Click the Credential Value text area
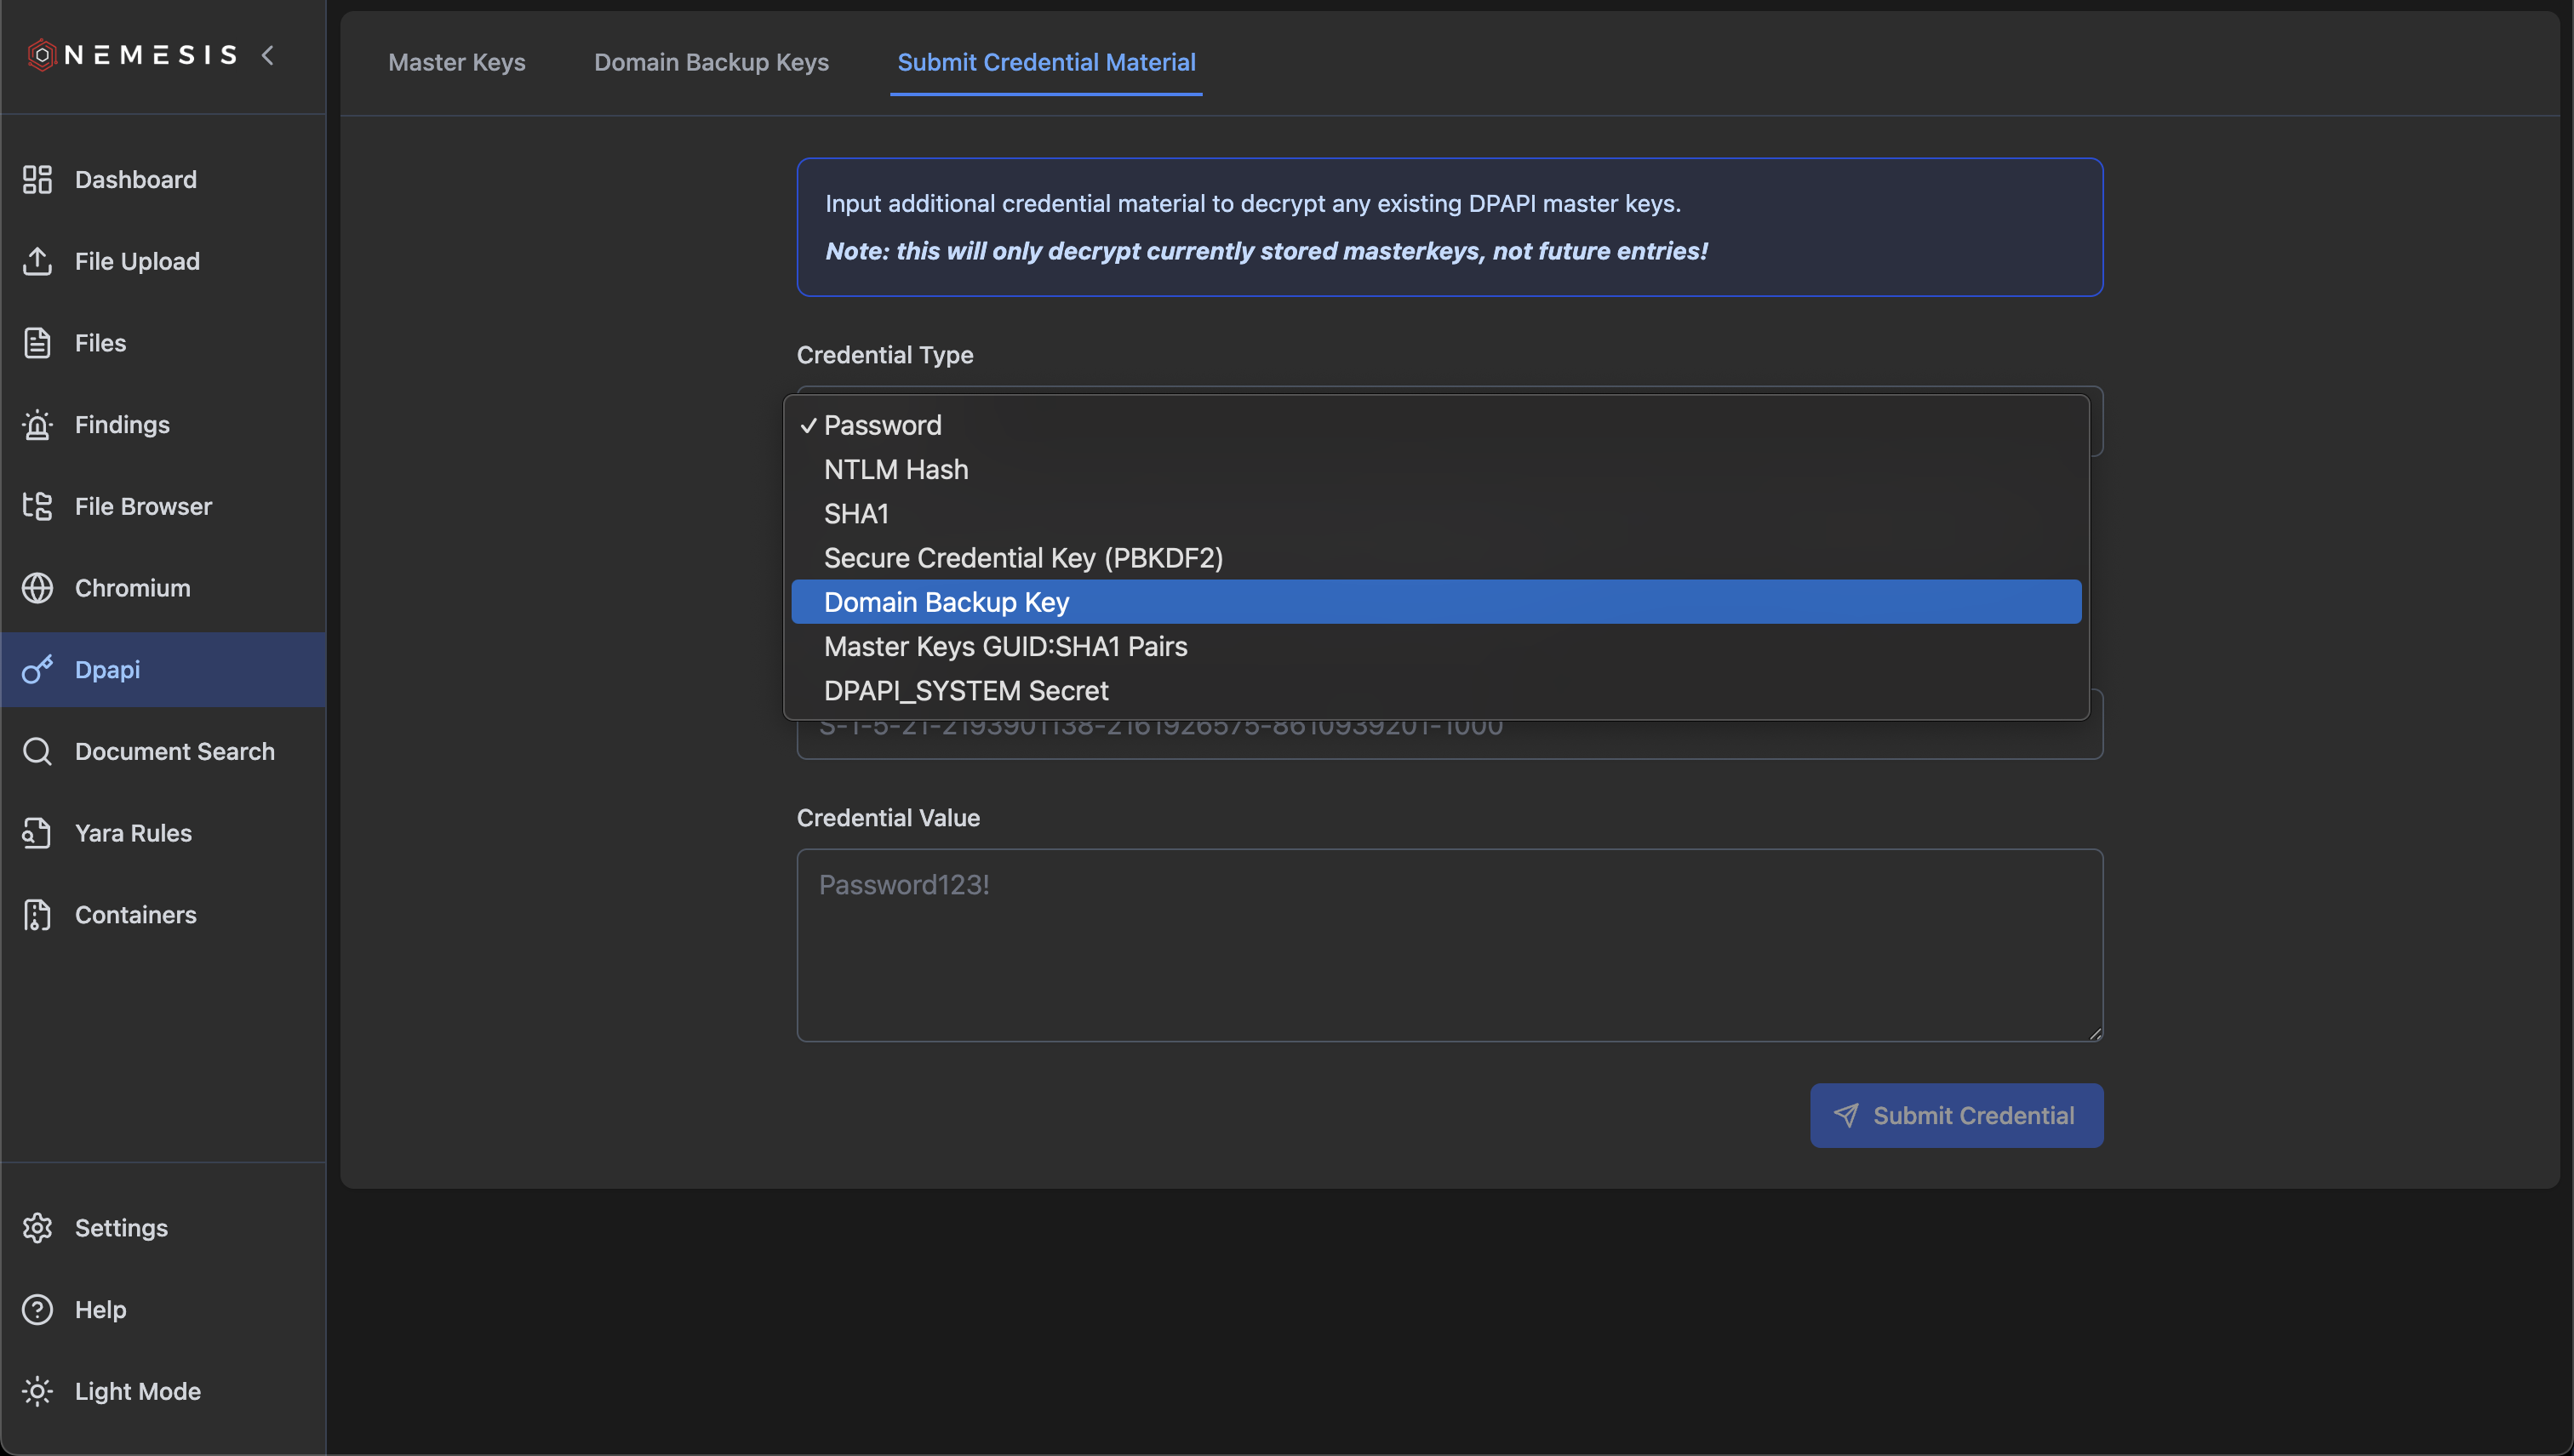 (1448, 945)
